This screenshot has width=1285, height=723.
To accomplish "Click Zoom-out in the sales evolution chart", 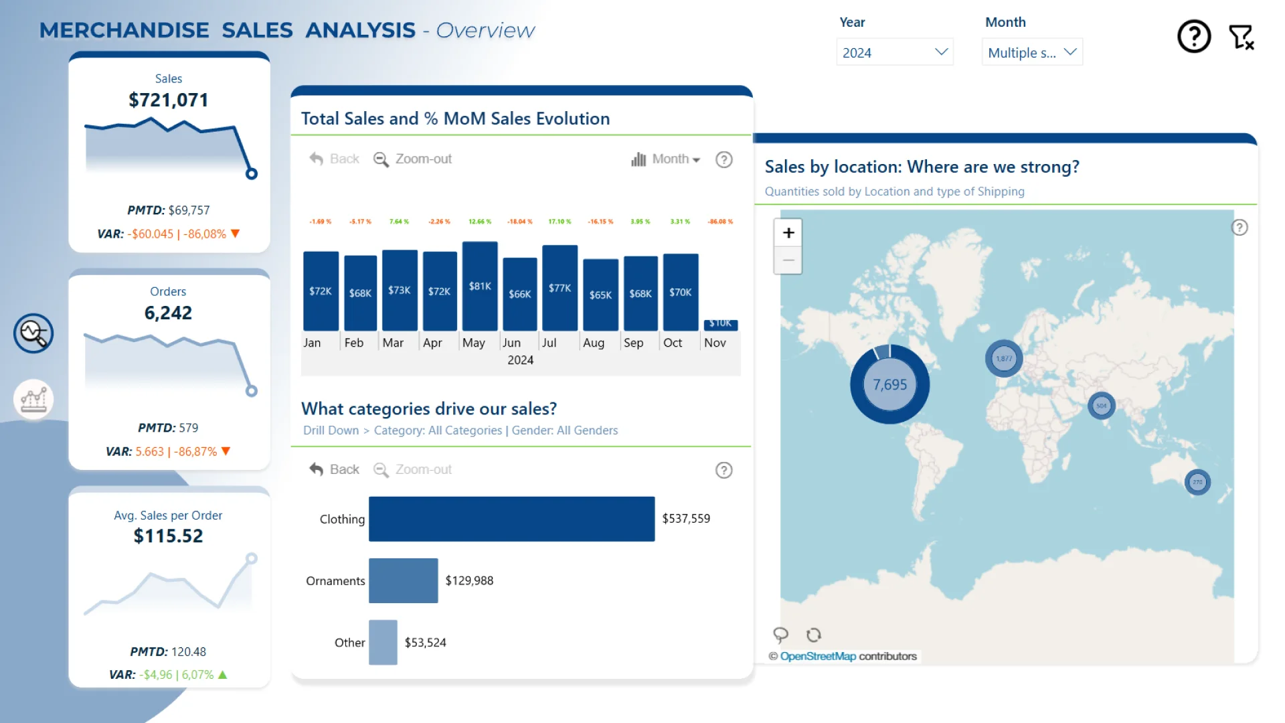I will click(x=413, y=159).
